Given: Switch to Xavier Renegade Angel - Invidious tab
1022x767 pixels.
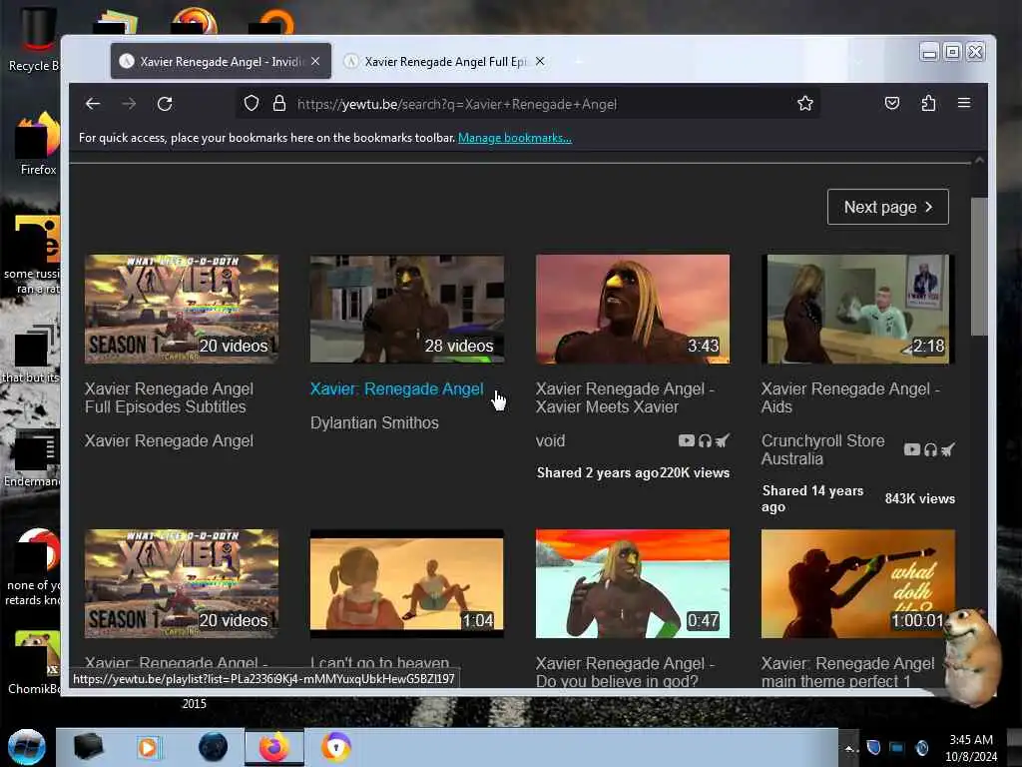Looking at the screenshot, I should click(x=221, y=61).
